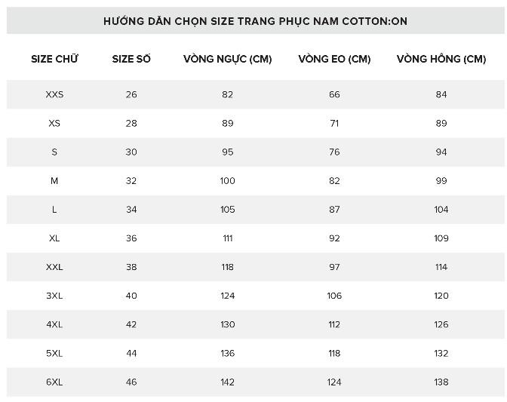
Task: Select the XL size label
Action: coord(54,238)
